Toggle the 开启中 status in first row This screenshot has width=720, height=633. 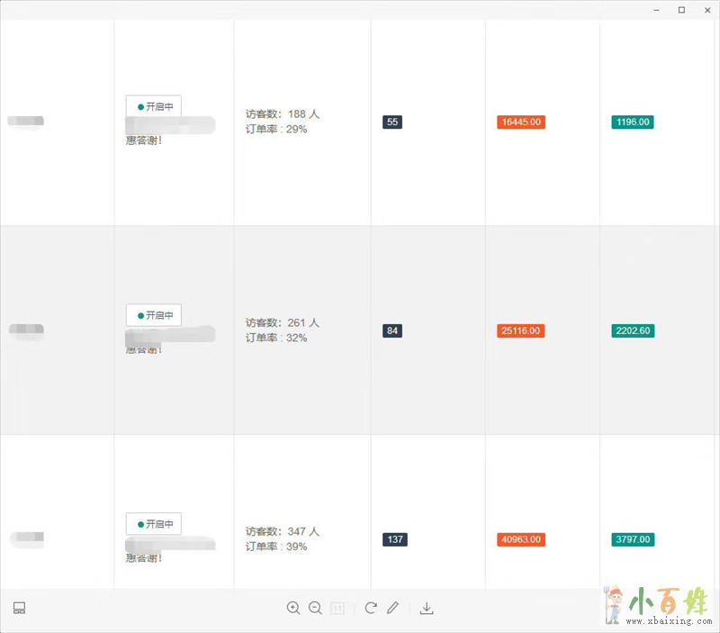click(x=154, y=106)
